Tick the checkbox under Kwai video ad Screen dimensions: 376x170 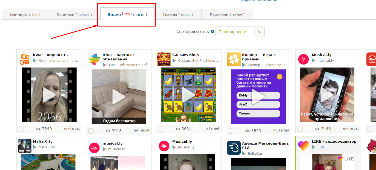(21, 129)
